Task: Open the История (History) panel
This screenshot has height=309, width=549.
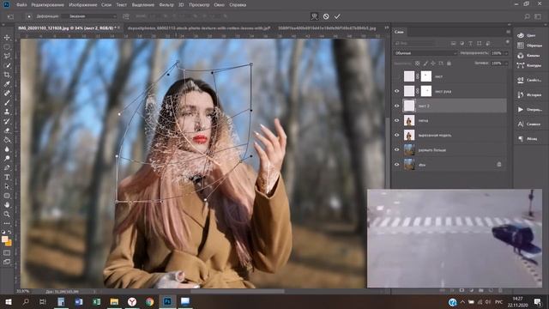Action: [x=530, y=95]
